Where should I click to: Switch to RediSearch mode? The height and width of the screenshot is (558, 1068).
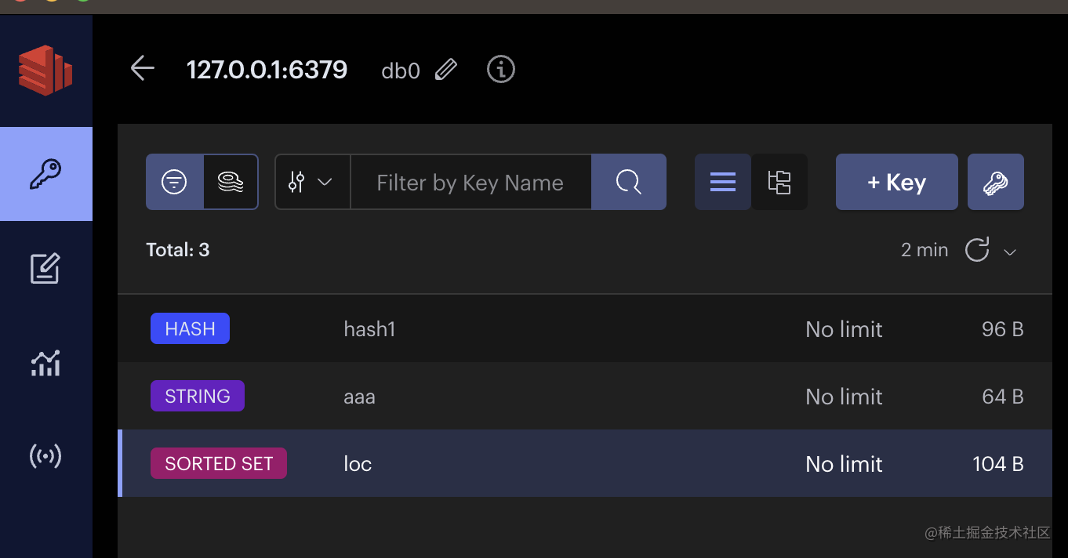[231, 182]
